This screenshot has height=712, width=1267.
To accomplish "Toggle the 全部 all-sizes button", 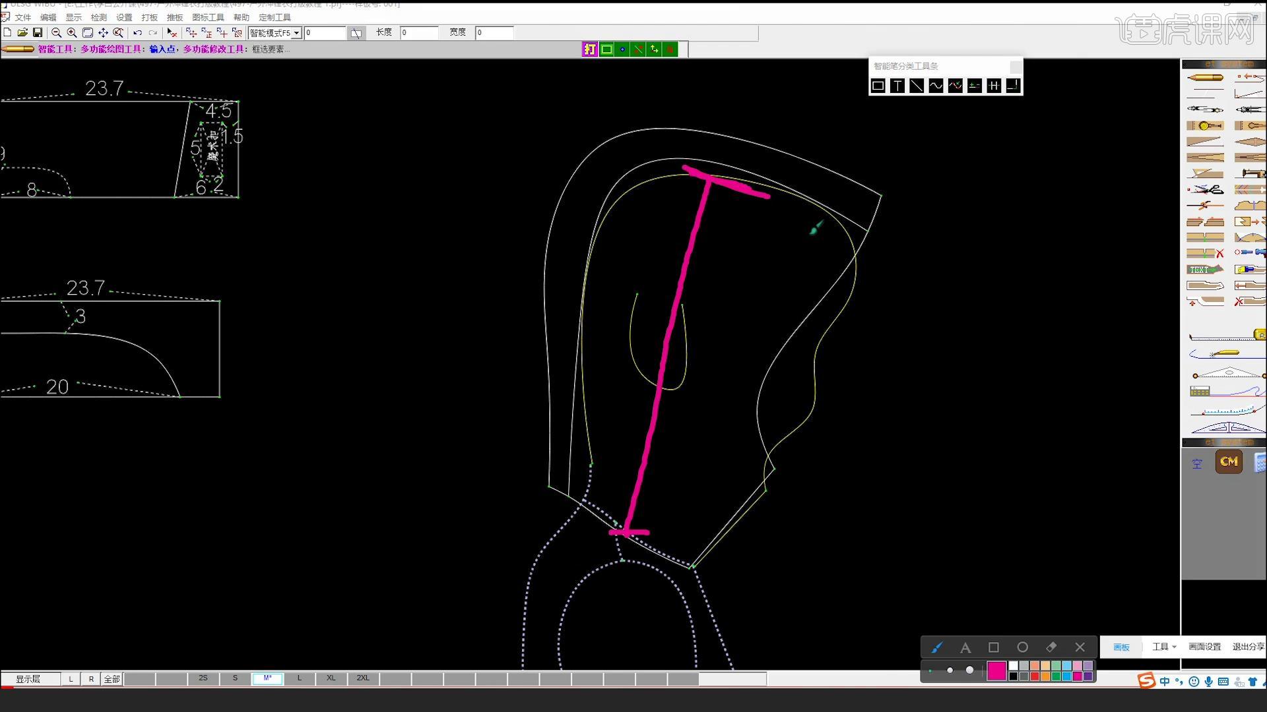I will point(112,679).
